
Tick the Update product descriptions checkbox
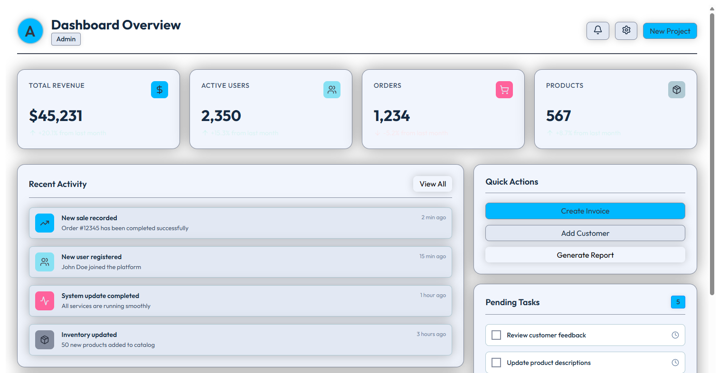(x=496, y=363)
